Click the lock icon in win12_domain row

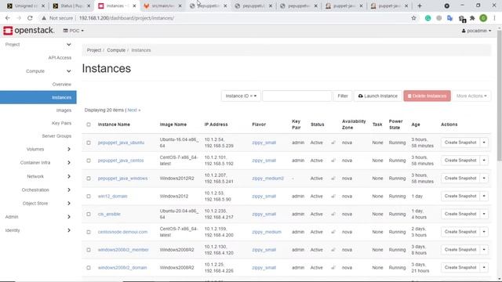(x=333, y=197)
